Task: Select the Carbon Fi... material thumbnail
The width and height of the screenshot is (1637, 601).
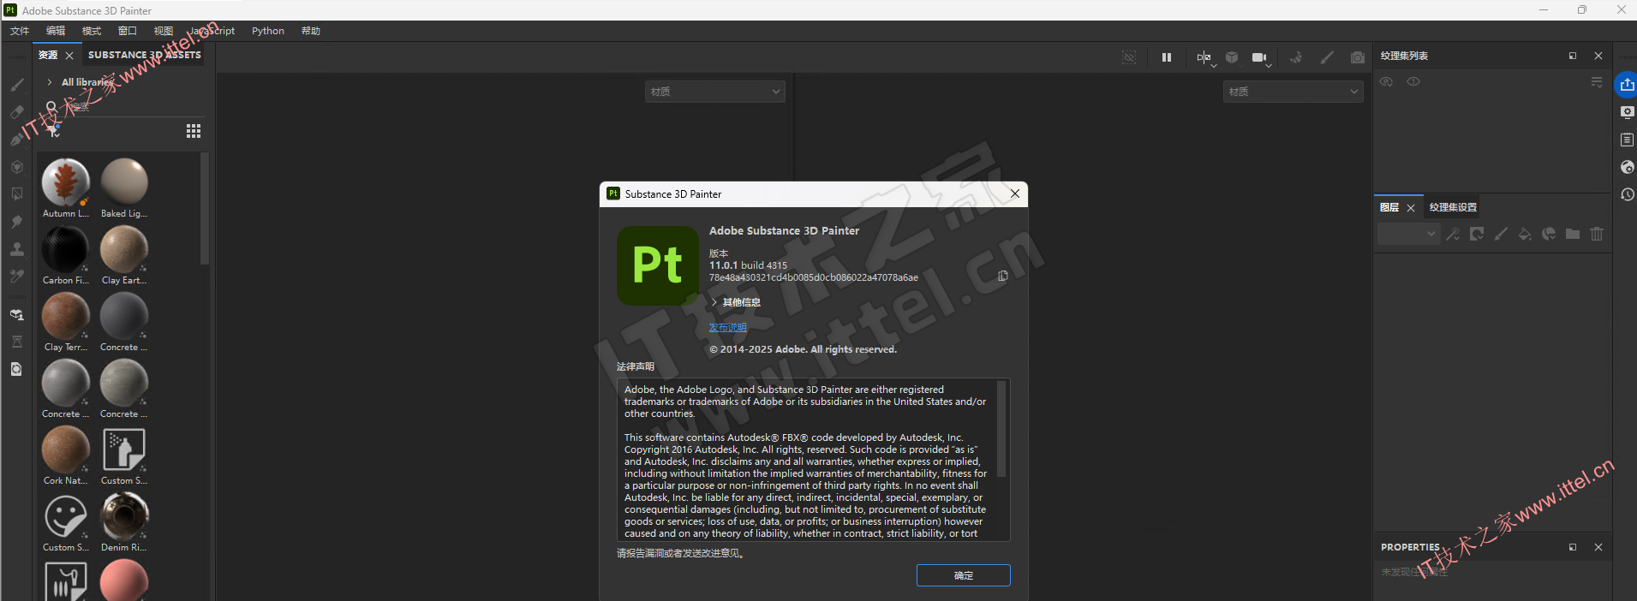Action: [65, 248]
